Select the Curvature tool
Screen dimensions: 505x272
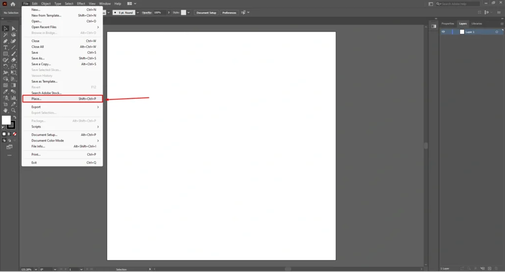(13, 41)
